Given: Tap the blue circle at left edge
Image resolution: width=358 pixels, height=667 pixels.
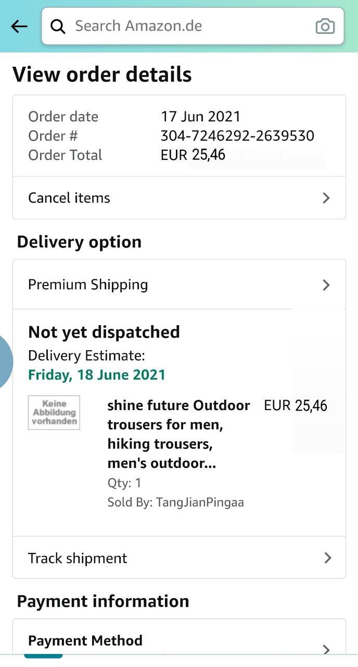Looking at the screenshot, I should 4,362.
